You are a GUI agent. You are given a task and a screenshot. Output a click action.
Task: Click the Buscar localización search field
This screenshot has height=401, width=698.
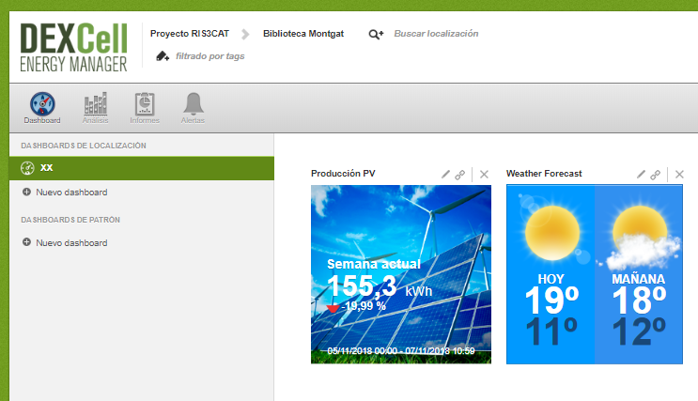(436, 34)
